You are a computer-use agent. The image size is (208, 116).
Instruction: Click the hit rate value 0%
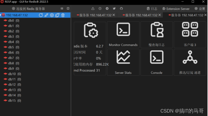[x=98, y=58]
